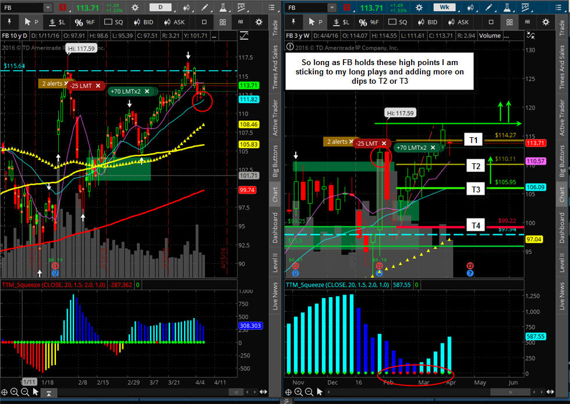Click the $L price level tool on right chart
The height and width of the screenshot is (404, 570).
point(341,22)
